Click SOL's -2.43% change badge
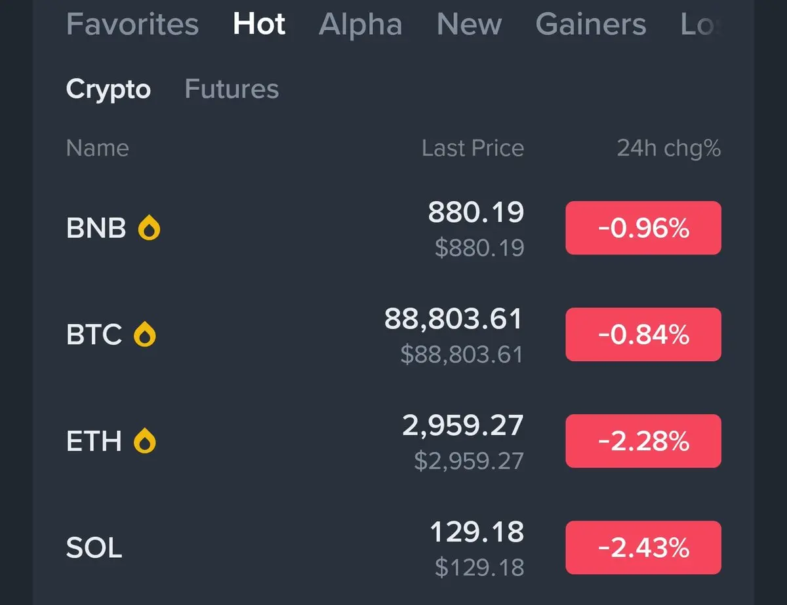The width and height of the screenshot is (787, 605). point(643,547)
